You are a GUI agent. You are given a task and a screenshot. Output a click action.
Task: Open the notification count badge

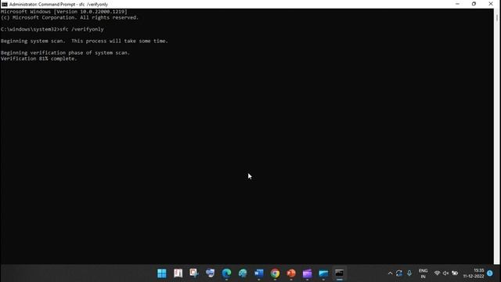[490, 273]
